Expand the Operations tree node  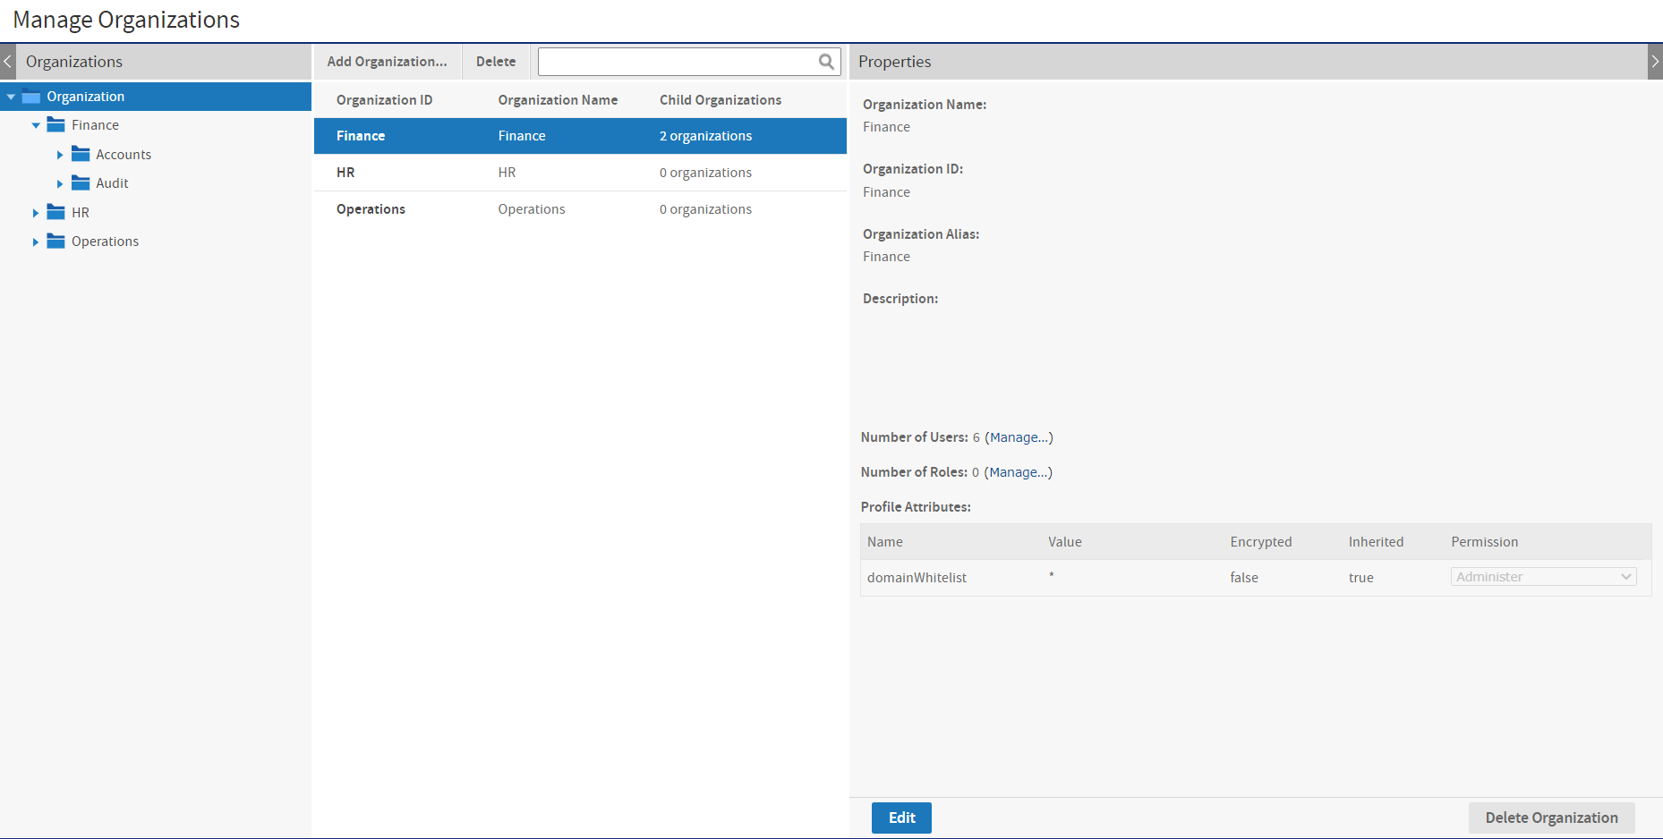click(36, 242)
